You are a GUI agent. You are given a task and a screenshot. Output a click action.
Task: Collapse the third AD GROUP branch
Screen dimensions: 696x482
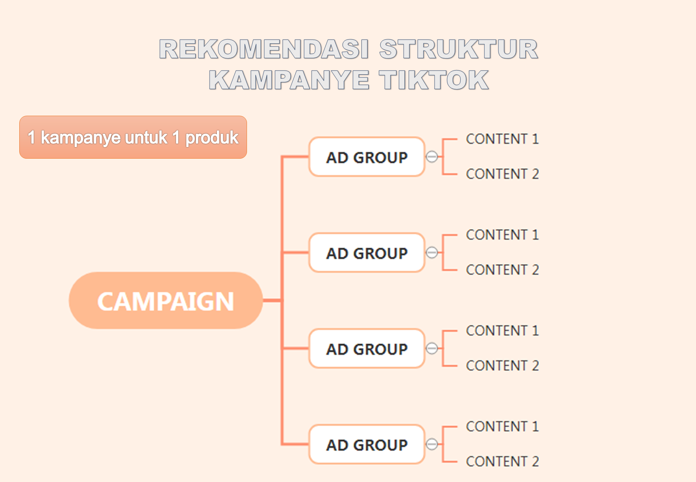pos(432,348)
